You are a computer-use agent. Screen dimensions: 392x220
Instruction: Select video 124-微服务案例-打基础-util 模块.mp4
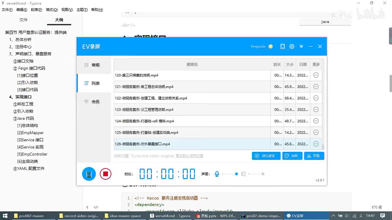pyautogui.click(x=192, y=121)
